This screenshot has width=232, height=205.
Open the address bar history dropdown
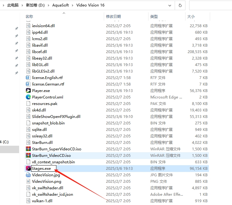click(170, 6)
